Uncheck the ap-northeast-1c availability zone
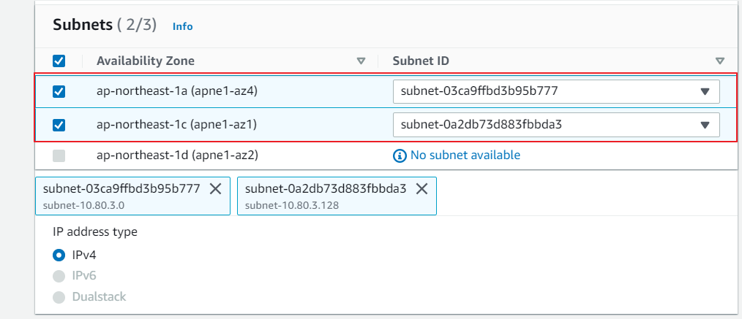The height and width of the screenshot is (319, 742). (x=59, y=125)
